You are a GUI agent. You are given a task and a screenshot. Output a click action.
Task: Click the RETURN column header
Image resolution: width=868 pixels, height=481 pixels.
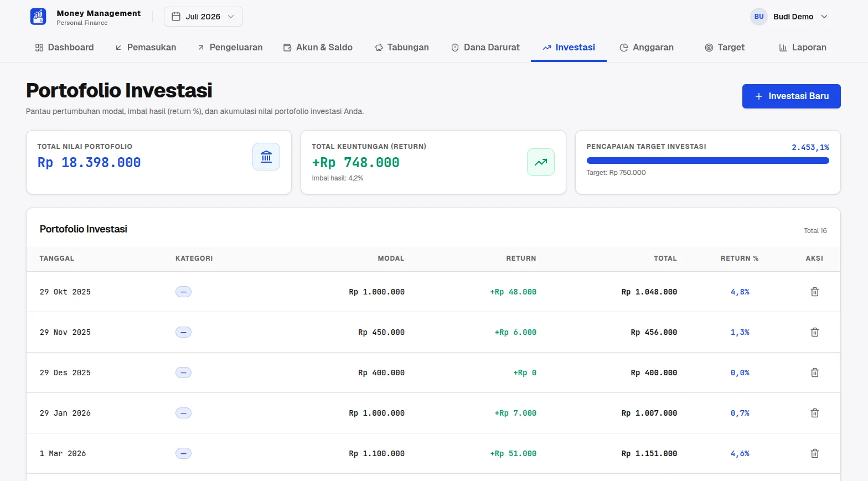(521, 258)
